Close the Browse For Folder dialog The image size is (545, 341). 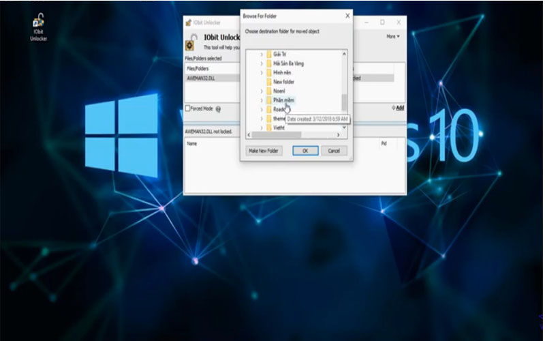347,16
